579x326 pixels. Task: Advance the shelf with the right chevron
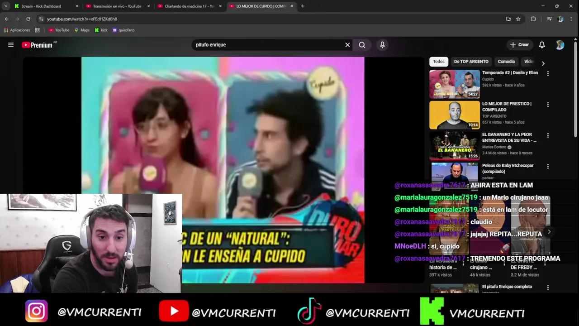[549, 232]
